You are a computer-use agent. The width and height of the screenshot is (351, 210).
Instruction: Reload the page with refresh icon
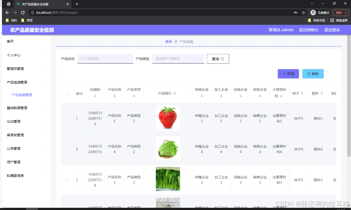[22, 12]
